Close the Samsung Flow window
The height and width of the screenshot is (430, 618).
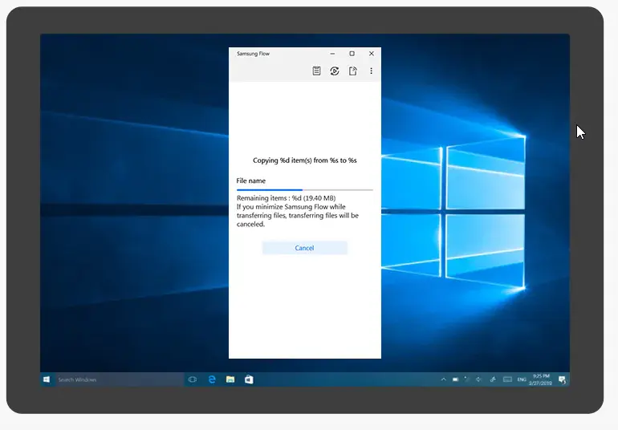[x=372, y=54]
